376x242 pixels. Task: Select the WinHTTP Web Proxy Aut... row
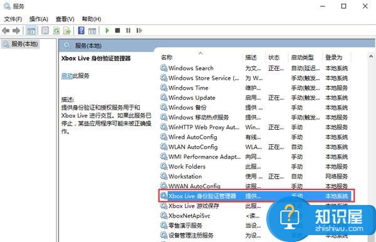[x=255, y=127]
